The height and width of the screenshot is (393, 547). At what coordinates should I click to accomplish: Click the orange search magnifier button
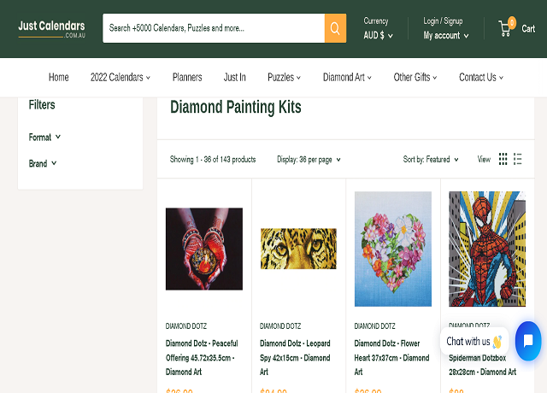(x=335, y=28)
